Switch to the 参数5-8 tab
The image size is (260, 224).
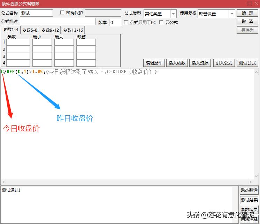pos(30,30)
